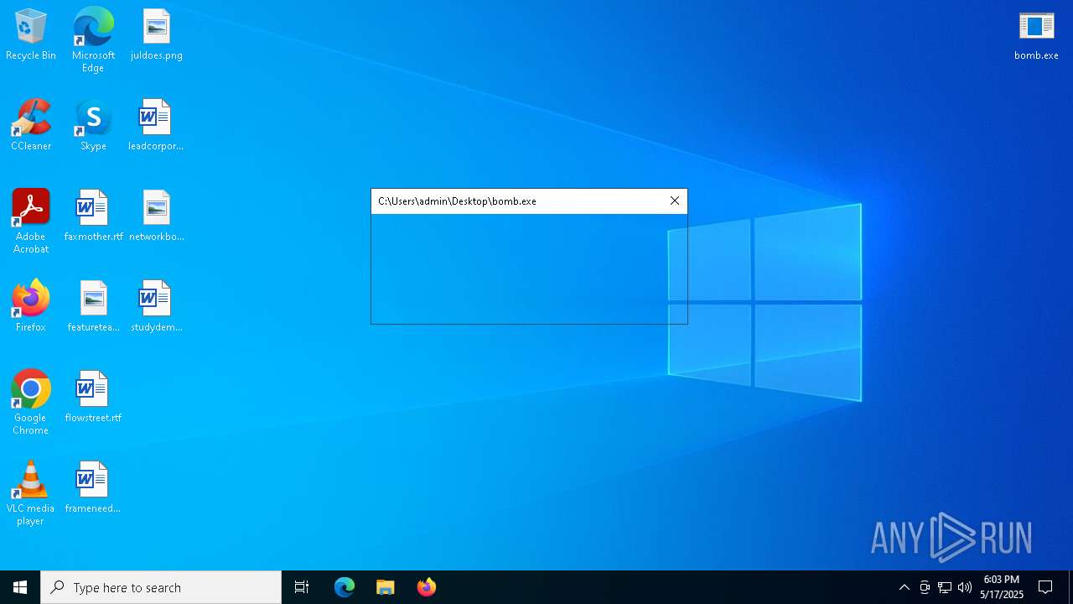Select the featuretea... image file
This screenshot has height=604, width=1073.
(93, 307)
